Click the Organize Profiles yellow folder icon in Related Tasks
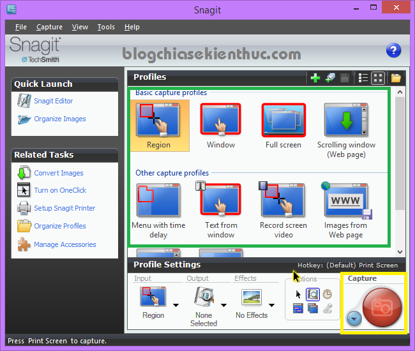Screen dimensions: 415x351 pos(24,226)
